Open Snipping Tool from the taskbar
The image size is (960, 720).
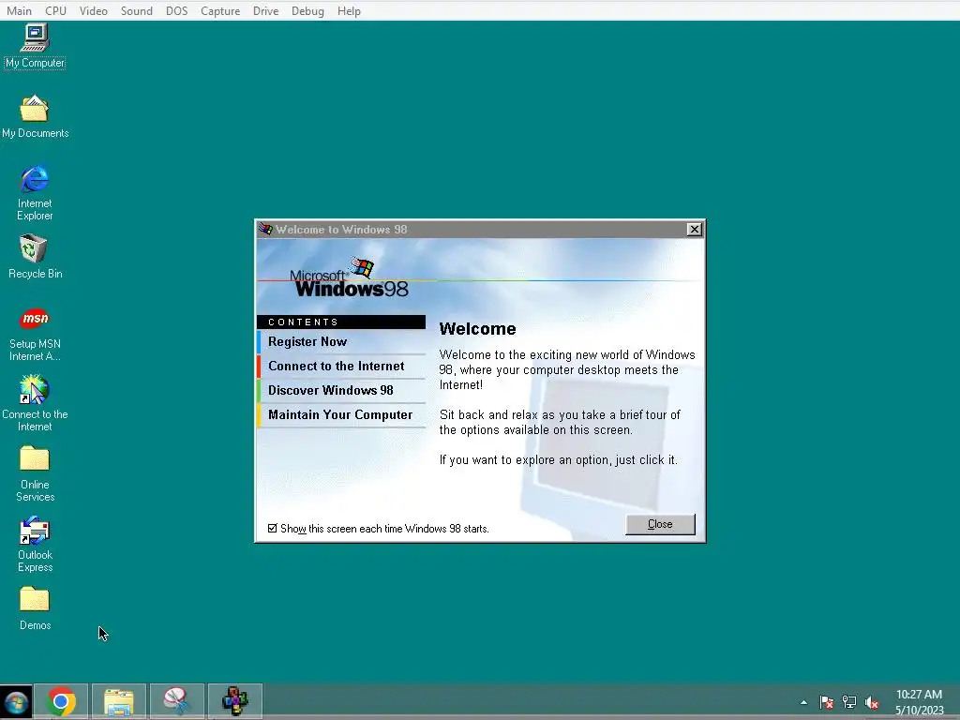click(177, 701)
